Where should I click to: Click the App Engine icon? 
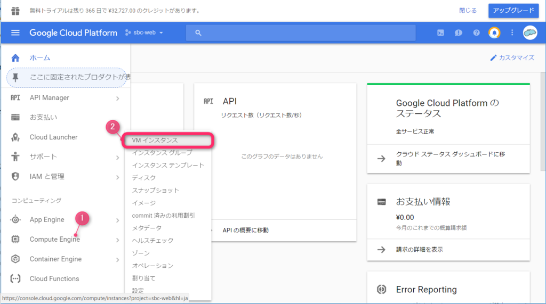(x=15, y=219)
